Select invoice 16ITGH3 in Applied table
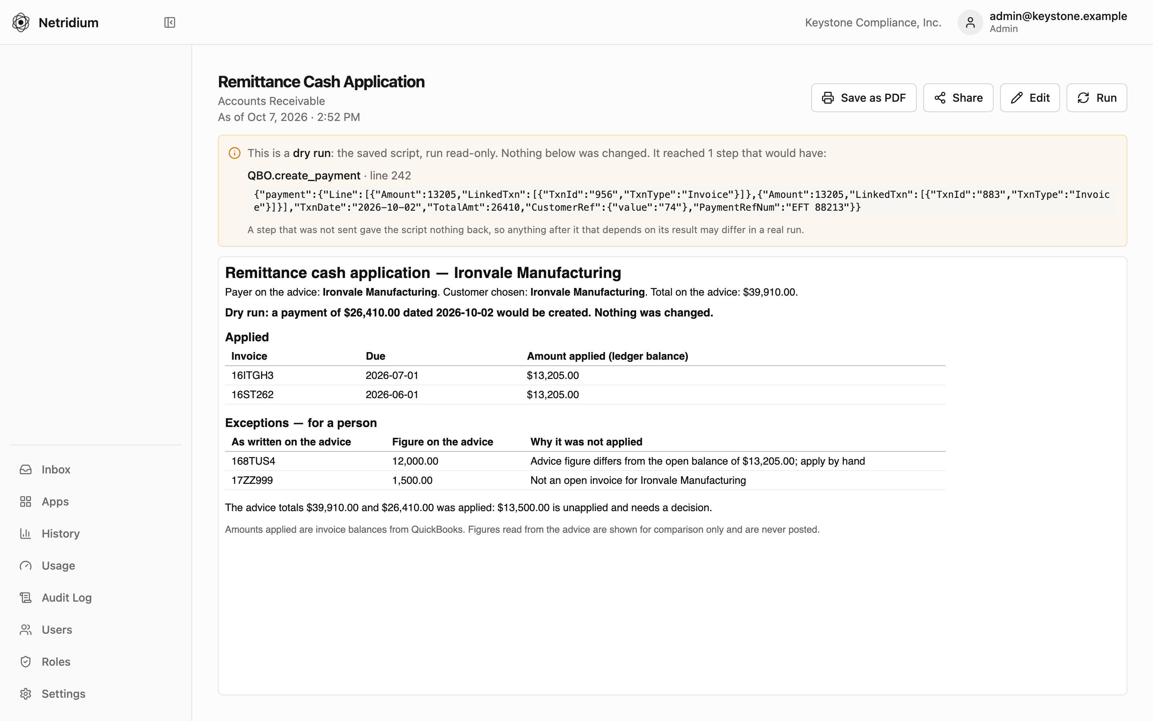 point(252,375)
